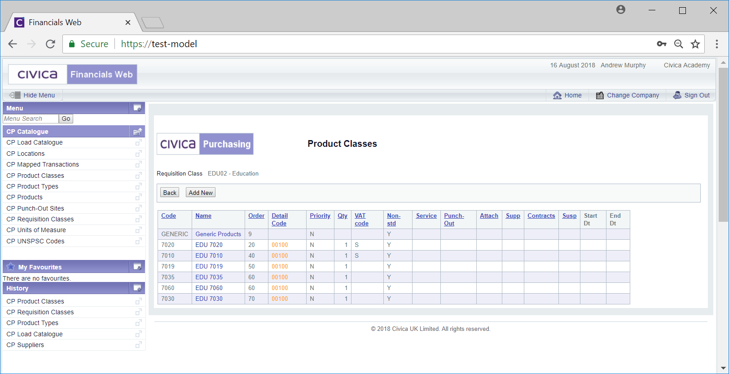Click the Menu Search input field
The width and height of the screenshot is (729, 374).
(31, 119)
